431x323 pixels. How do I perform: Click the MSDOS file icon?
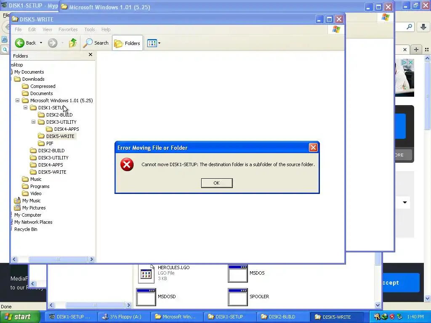[x=238, y=273]
